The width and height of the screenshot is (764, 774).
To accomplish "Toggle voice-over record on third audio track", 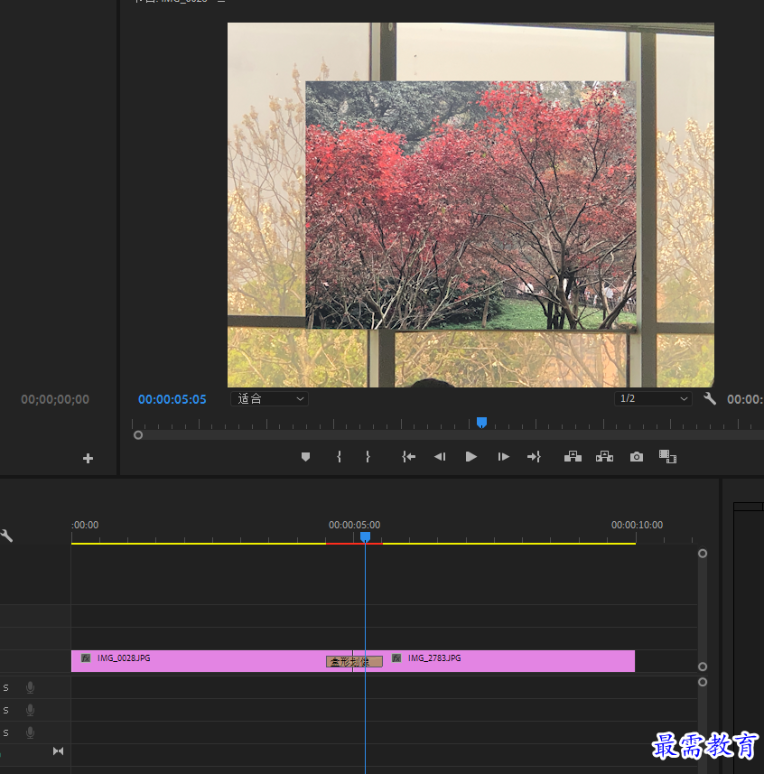I will (x=30, y=733).
